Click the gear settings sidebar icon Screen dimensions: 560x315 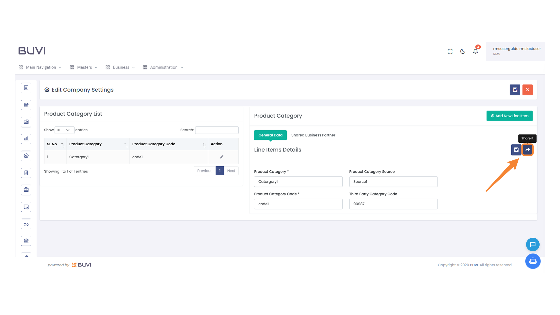click(26, 156)
